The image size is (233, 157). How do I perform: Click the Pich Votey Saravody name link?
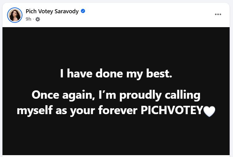click(52, 11)
